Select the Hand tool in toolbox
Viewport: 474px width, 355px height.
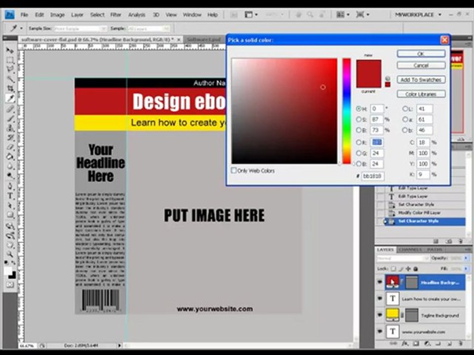coord(10,245)
